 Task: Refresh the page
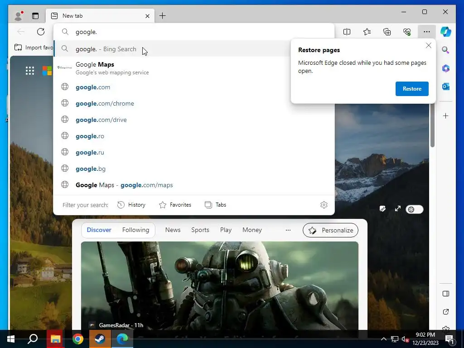click(41, 32)
